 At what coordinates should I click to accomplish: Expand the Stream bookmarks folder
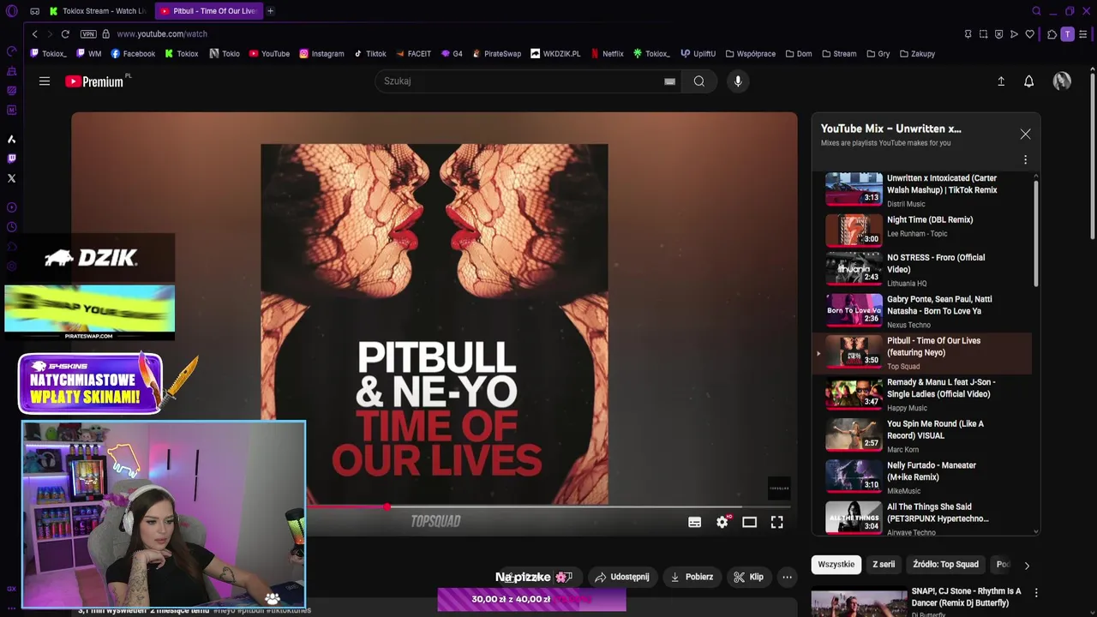[x=838, y=54]
